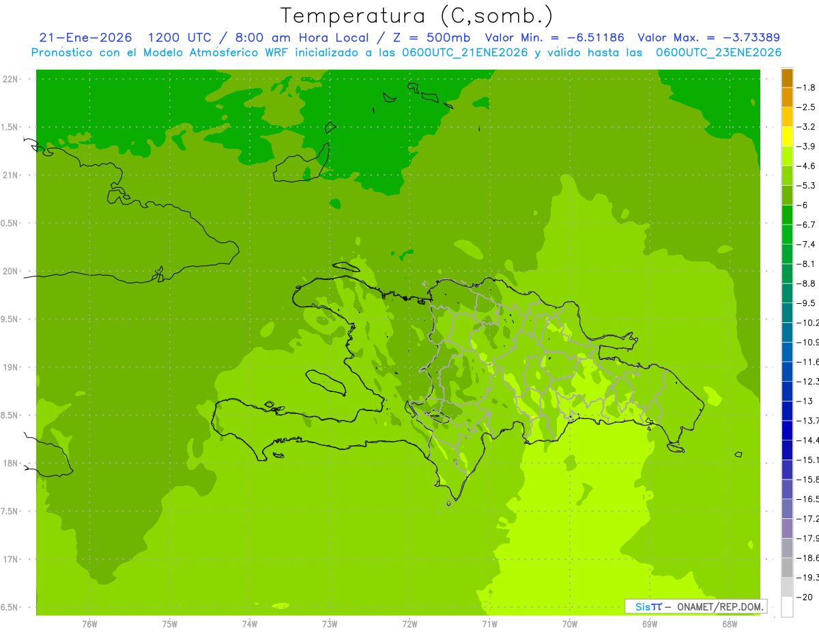Pick the teal swatch between -8.8 and -9.5

tap(787, 293)
